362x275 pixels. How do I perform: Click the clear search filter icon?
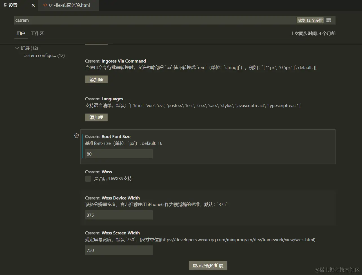[x=329, y=20]
